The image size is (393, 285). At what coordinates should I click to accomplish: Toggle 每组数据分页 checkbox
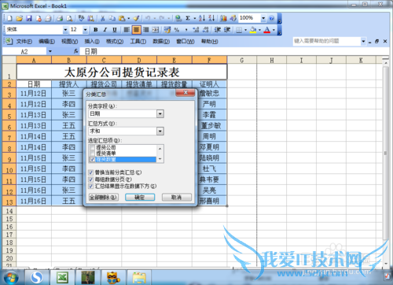tap(91, 180)
